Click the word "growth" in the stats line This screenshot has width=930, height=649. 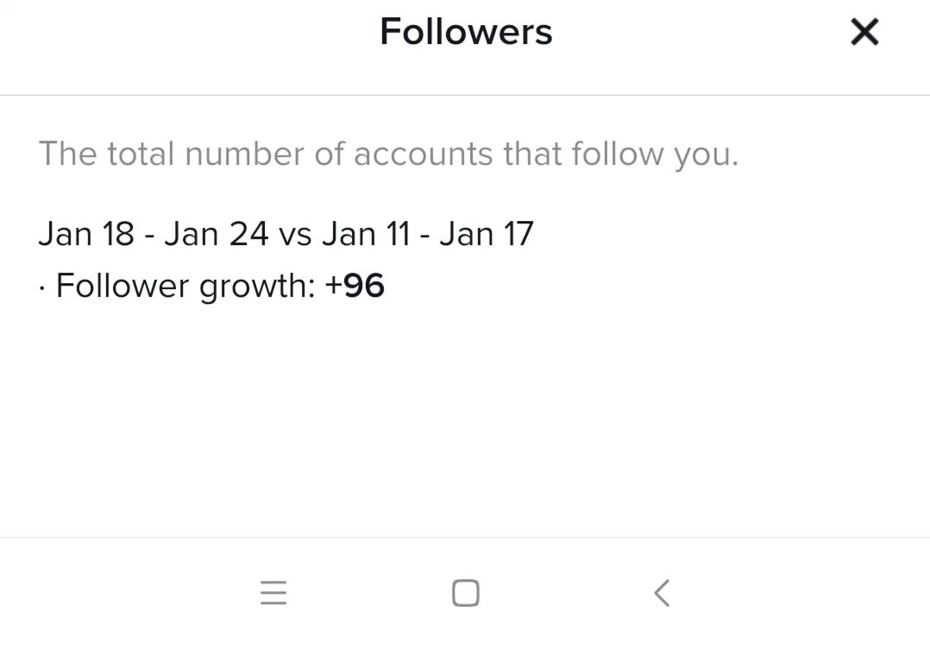click(x=252, y=287)
